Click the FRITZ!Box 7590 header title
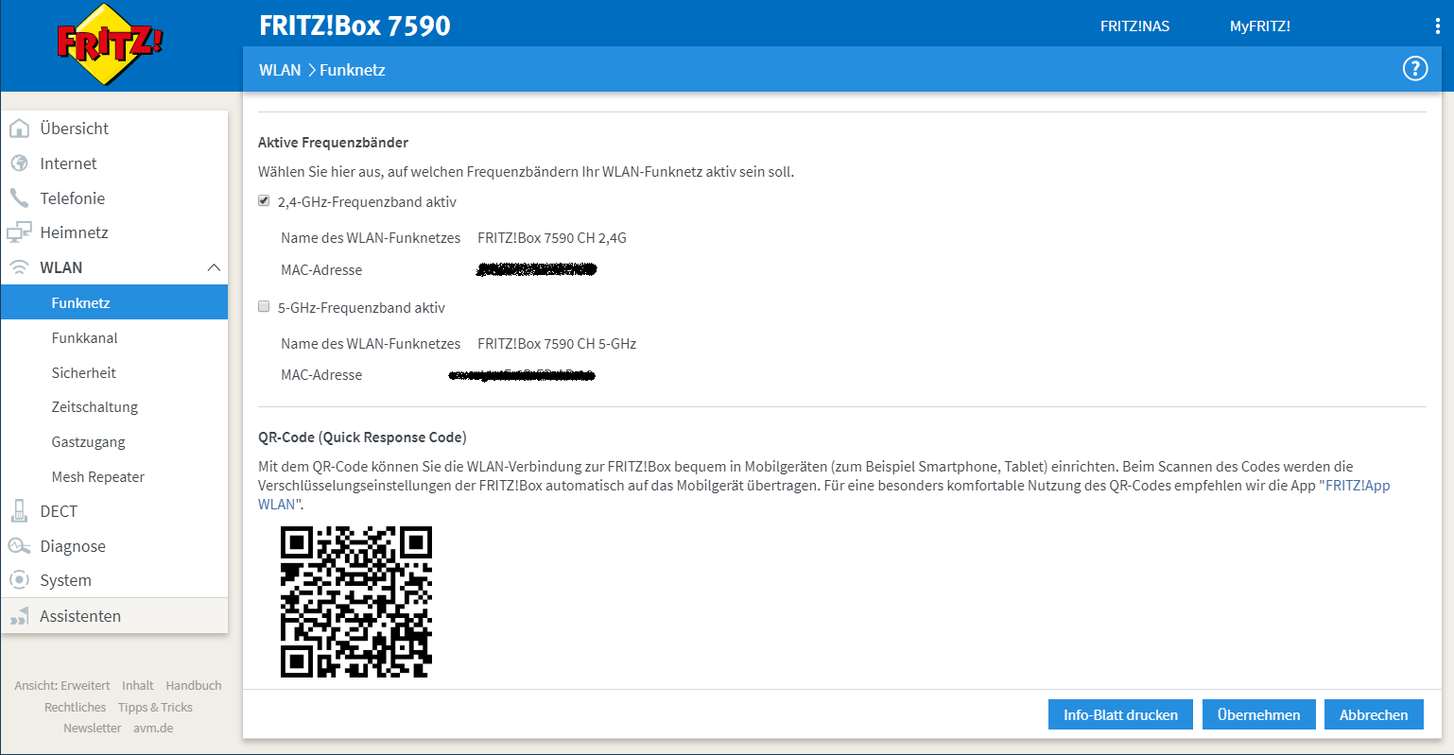Screen dimensions: 1454x755 355,26
